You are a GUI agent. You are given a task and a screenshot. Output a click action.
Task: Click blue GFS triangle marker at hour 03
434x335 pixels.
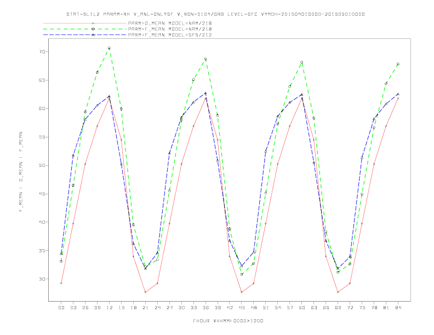click(x=73, y=155)
